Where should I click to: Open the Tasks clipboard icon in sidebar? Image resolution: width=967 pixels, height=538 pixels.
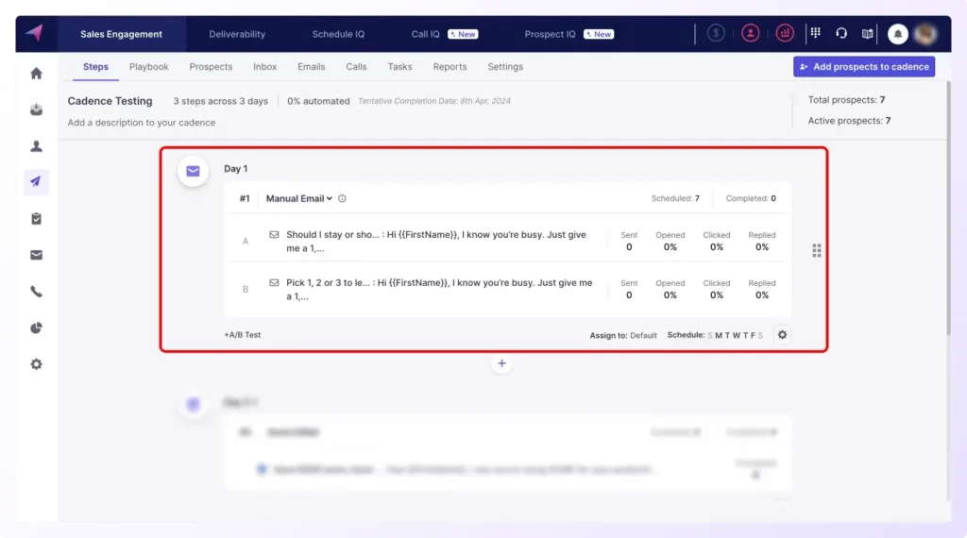tap(37, 219)
